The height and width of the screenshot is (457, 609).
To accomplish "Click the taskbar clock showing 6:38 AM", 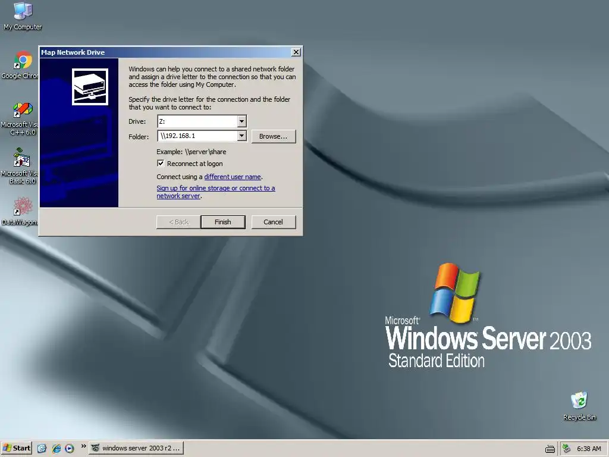I will [589, 449].
